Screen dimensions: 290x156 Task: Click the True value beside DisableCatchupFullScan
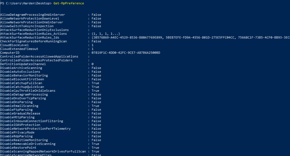pyautogui.click(x=95, y=83)
